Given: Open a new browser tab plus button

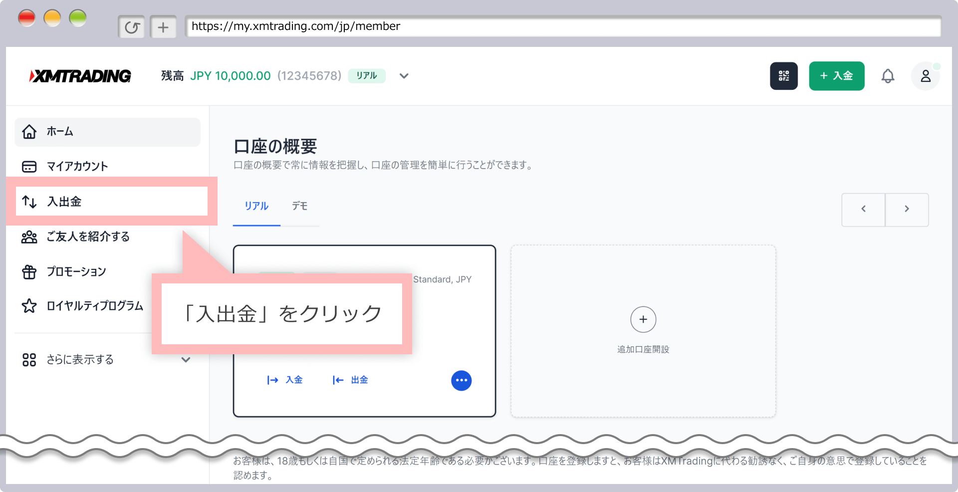Looking at the screenshot, I should coord(163,27).
